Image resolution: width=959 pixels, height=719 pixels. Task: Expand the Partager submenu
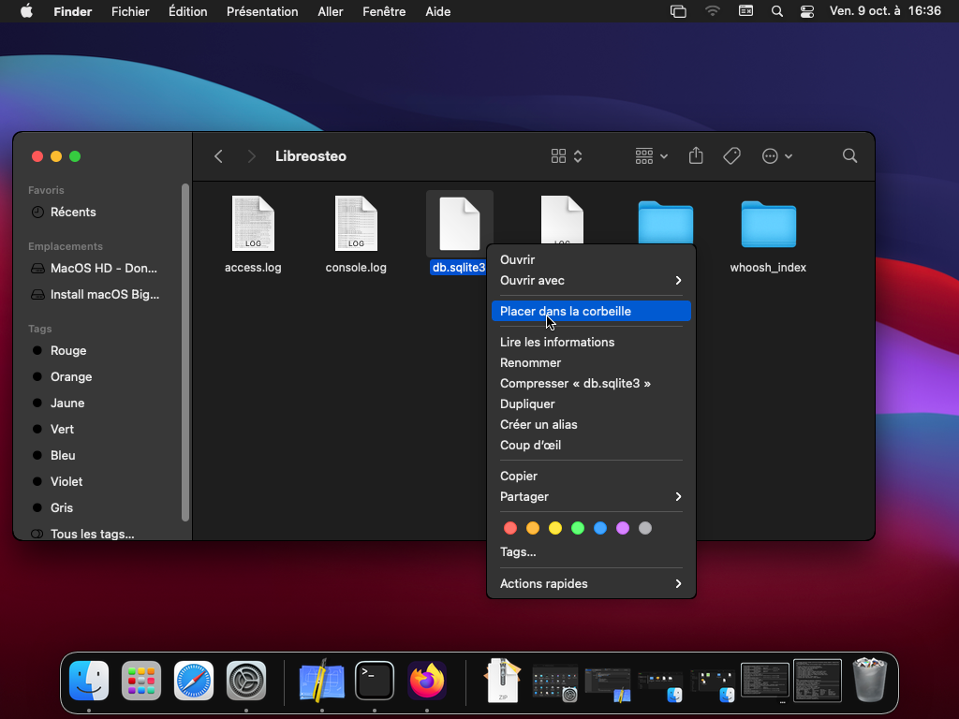pyautogui.click(x=592, y=496)
